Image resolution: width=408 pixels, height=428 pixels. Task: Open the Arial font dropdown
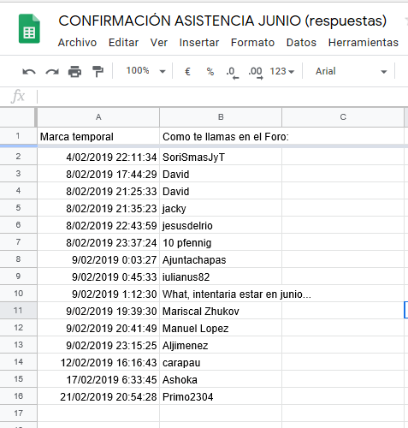click(x=351, y=71)
